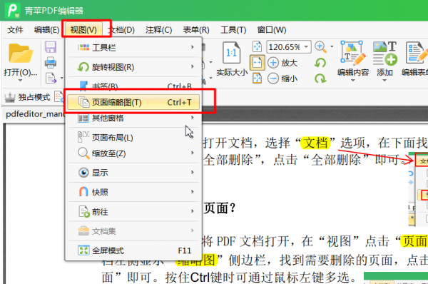Expand the 添加 dropdown arrow
The width and height of the screenshot is (428, 284).
pyautogui.click(x=384, y=81)
